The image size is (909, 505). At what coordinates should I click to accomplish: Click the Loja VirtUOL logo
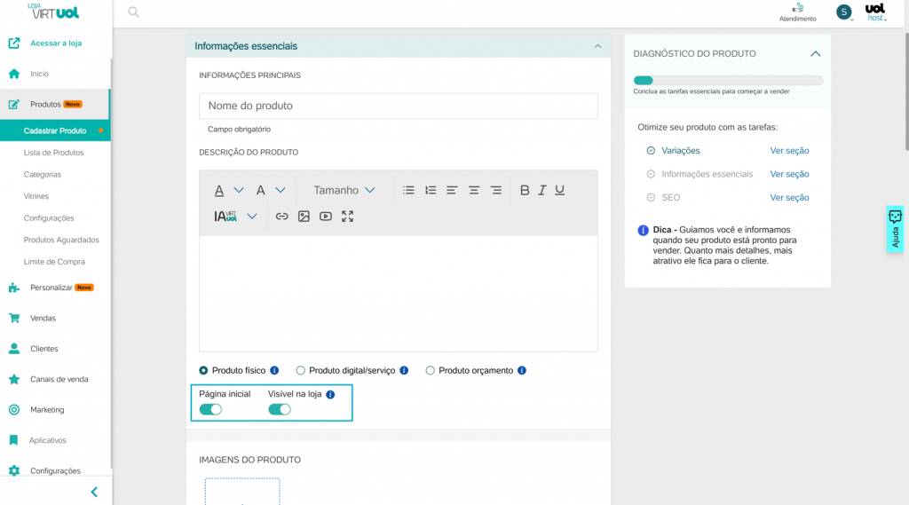(x=53, y=11)
